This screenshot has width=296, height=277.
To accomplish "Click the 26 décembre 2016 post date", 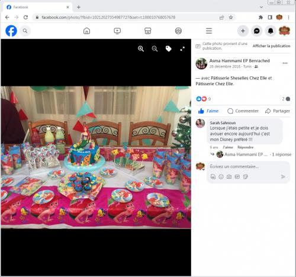I will pos(225,67).
